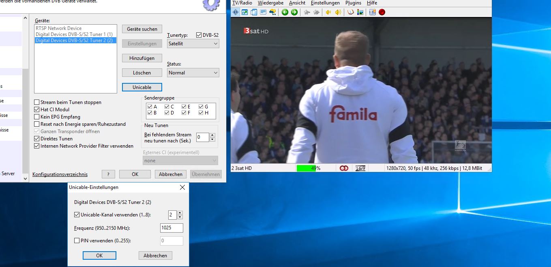Uncheck Sendergruppe H

tap(201, 113)
